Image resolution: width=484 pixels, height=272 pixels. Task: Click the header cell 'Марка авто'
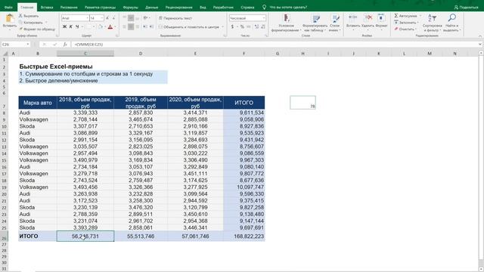click(x=38, y=103)
